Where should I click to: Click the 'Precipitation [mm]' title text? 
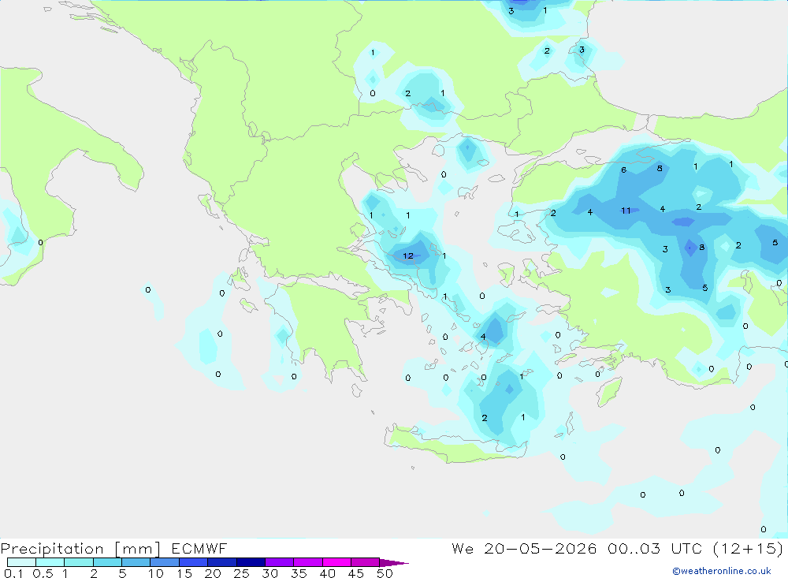tap(80, 549)
